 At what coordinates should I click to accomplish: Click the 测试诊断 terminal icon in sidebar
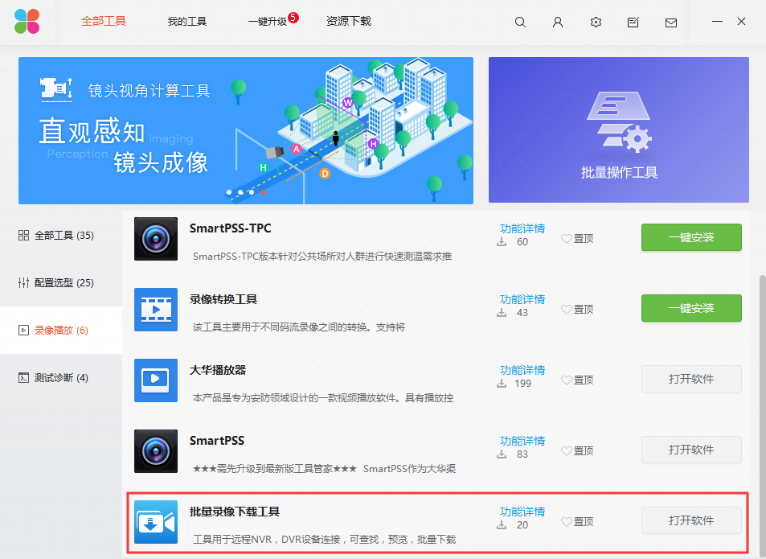[x=23, y=378]
